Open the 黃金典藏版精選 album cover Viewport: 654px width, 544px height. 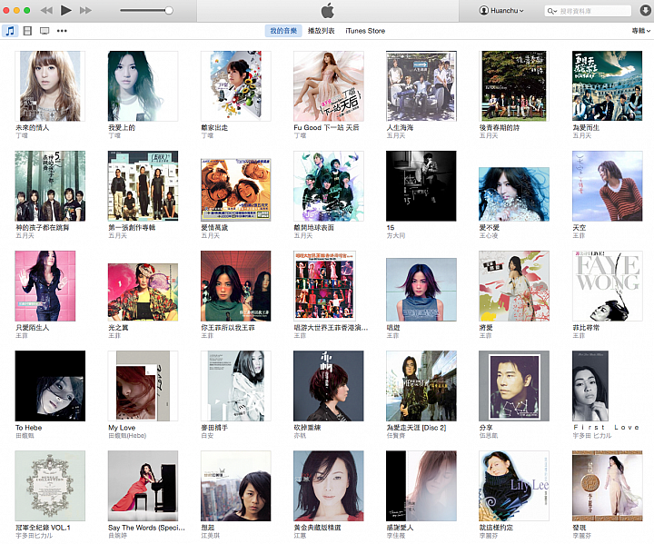[x=329, y=486]
